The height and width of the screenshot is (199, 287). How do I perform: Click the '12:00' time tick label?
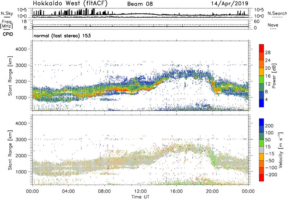pos(140,191)
